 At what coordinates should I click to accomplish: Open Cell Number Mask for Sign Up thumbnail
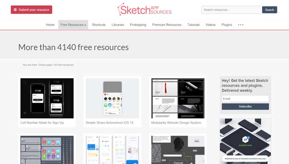click(47, 98)
